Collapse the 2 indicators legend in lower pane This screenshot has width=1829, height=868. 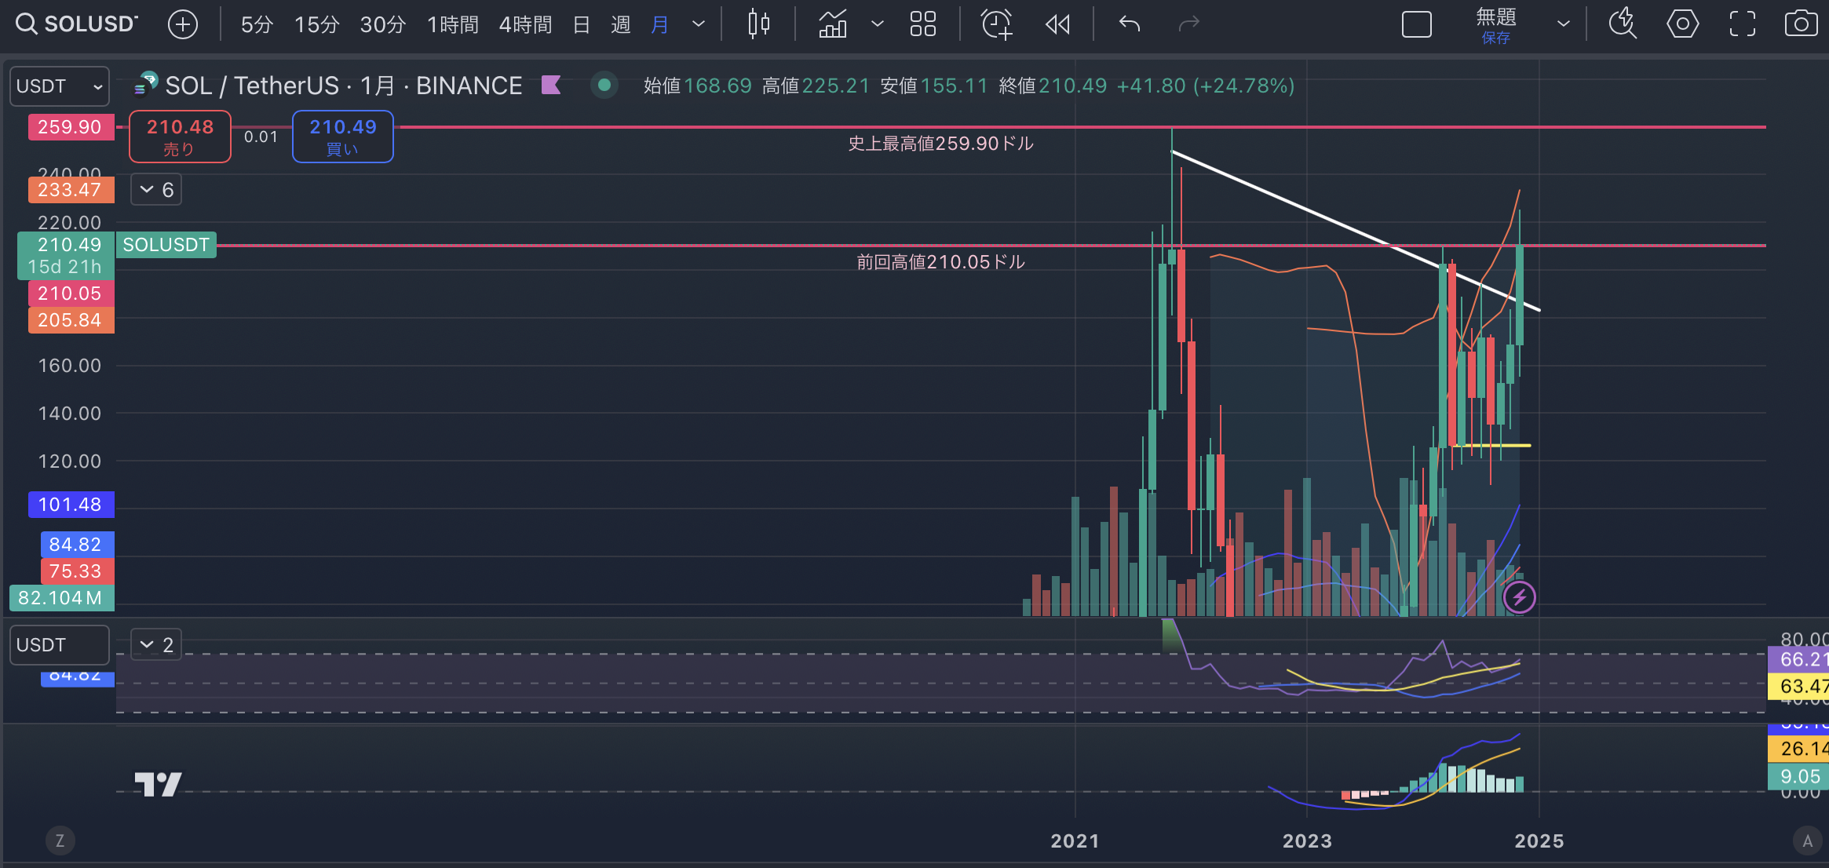pos(156,645)
